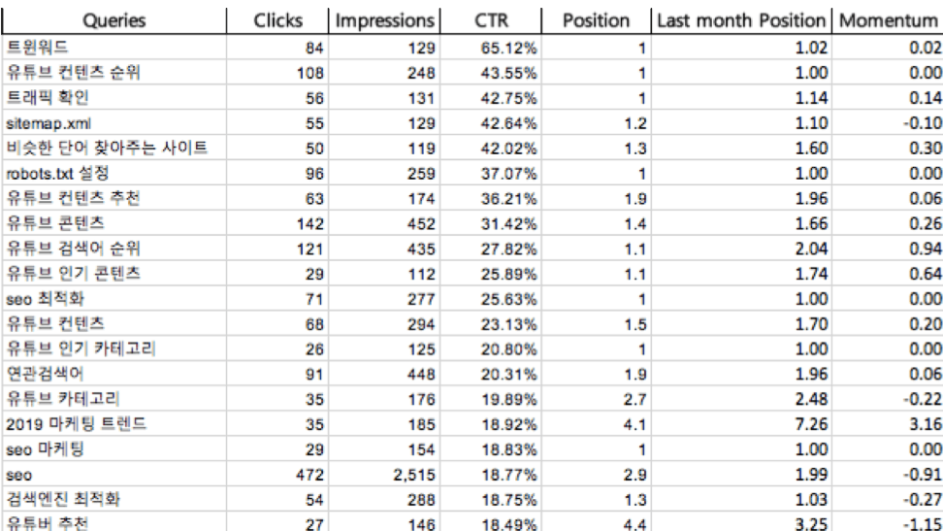Click the 트윈워드 query cell

[x=114, y=47]
